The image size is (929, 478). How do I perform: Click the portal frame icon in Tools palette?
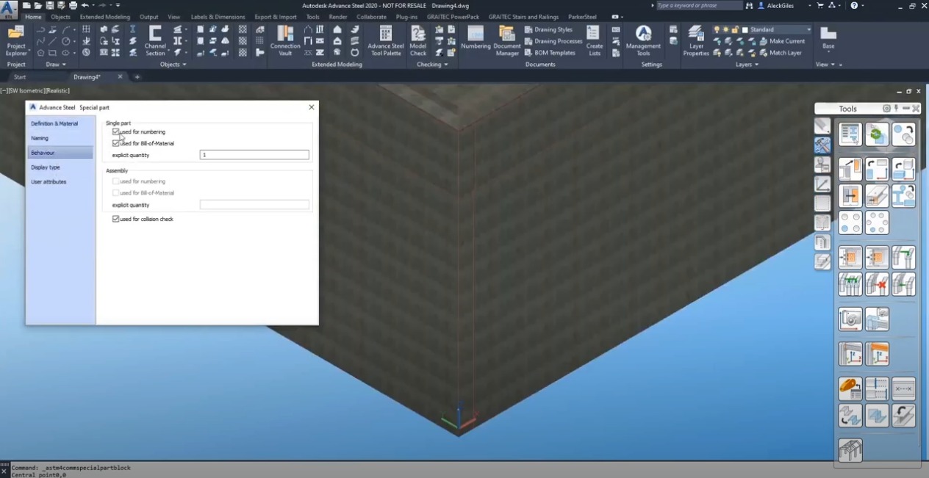(x=850, y=449)
